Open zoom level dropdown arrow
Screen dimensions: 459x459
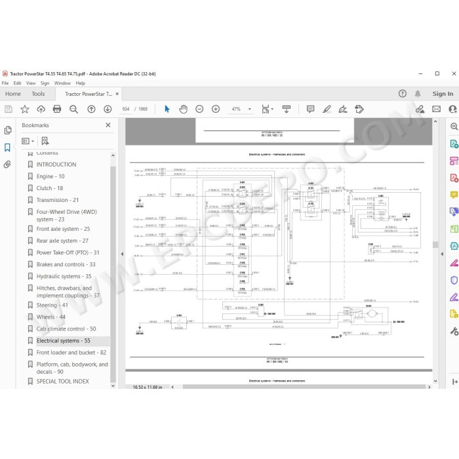tap(250, 110)
